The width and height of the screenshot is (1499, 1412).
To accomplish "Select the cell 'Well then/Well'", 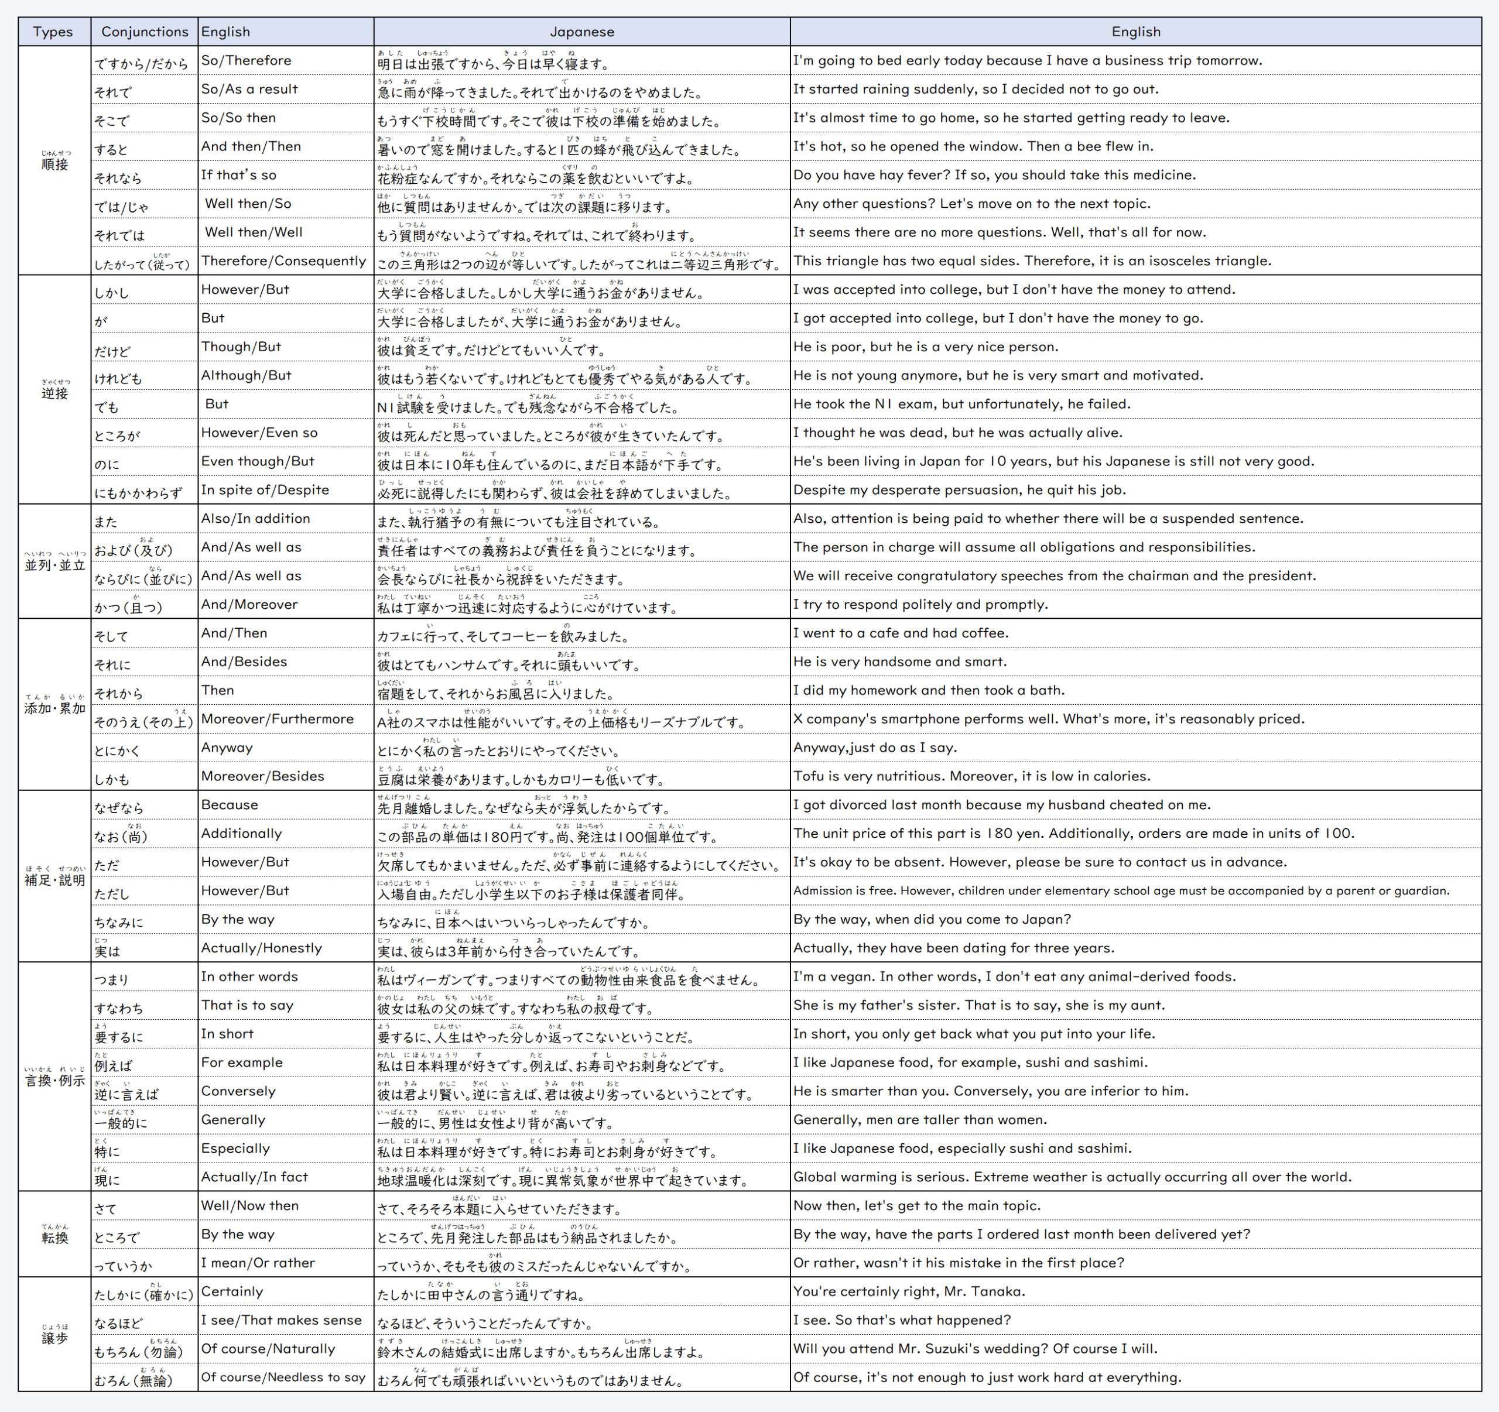I will tap(286, 232).
